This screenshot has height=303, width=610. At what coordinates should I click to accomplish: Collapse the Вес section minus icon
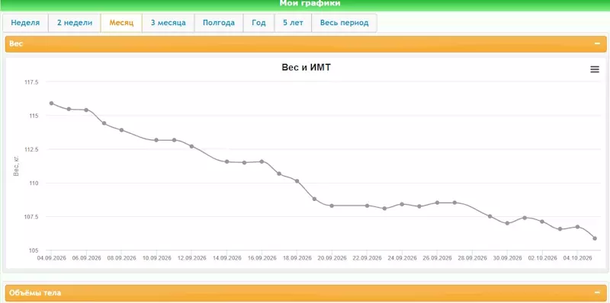coord(597,43)
